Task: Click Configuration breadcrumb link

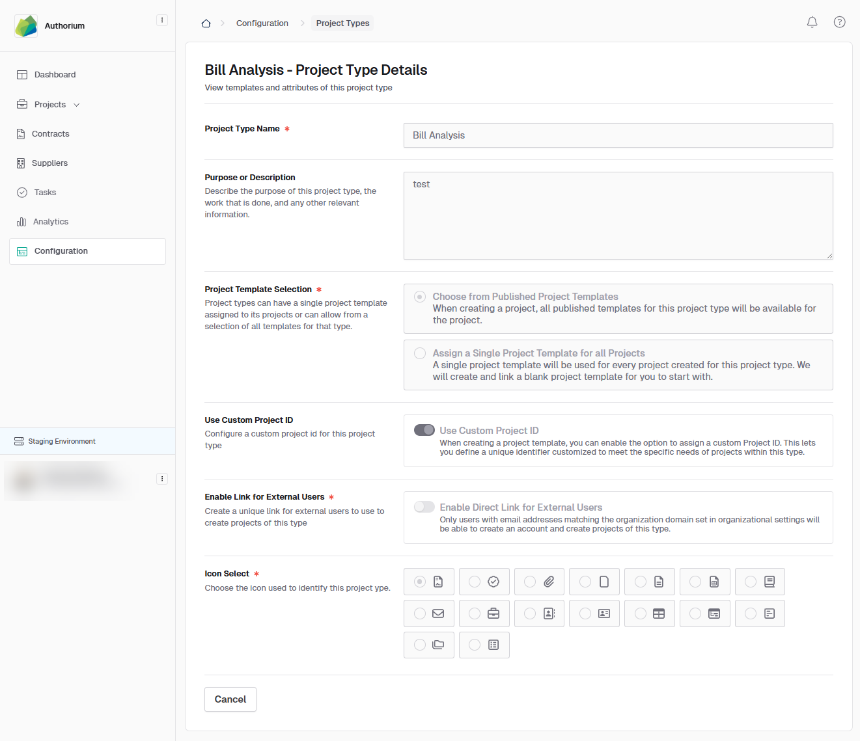Action: (x=262, y=23)
